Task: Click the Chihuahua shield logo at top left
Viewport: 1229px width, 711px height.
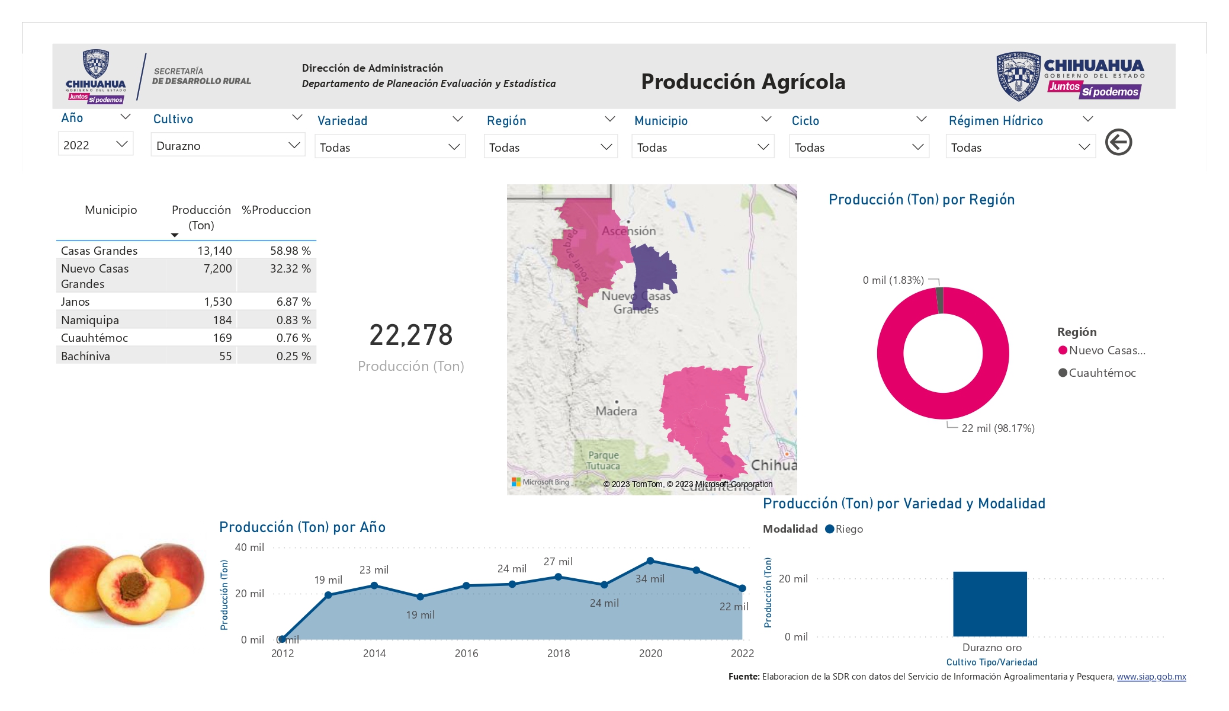Action: 96,76
